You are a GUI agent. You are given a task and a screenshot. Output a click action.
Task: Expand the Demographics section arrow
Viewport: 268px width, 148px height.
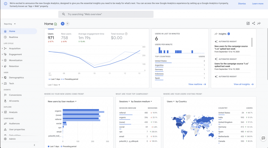(2, 78)
